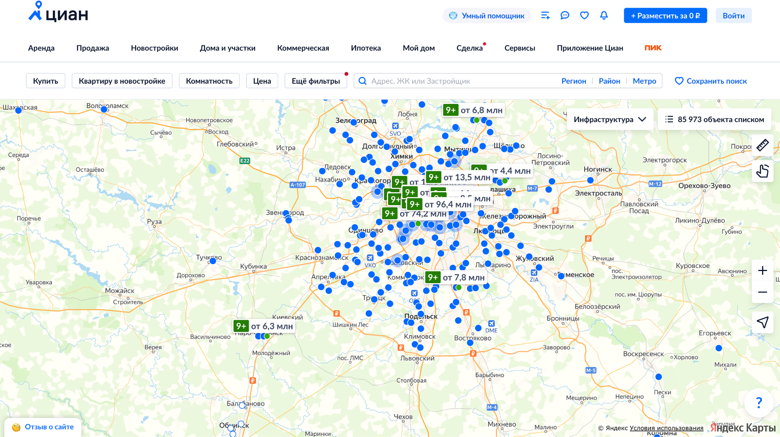Zoom out of the map

762,292
